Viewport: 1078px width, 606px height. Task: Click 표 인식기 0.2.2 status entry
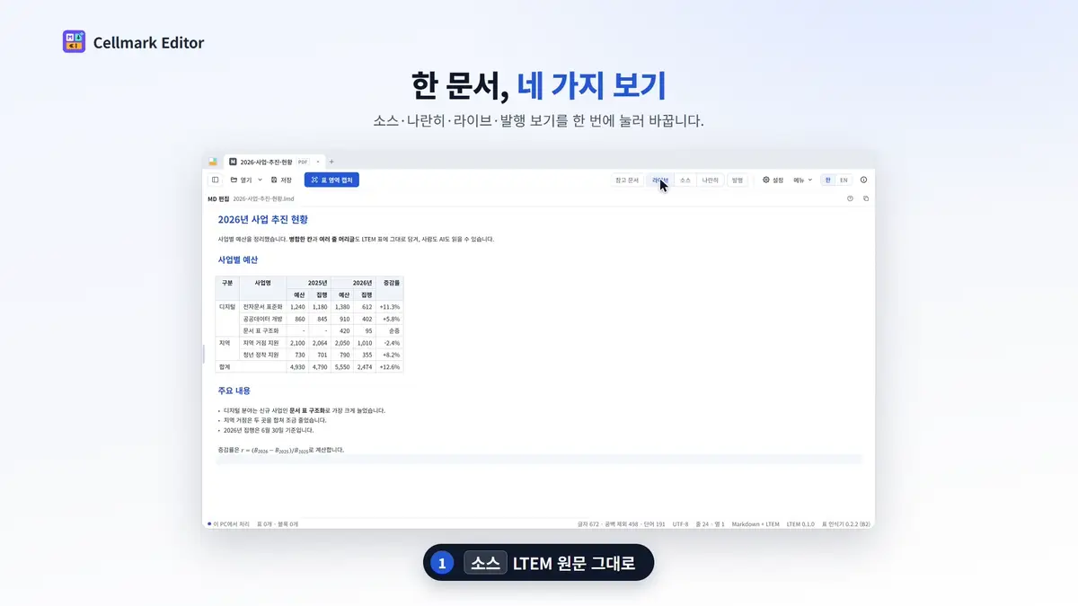point(846,523)
